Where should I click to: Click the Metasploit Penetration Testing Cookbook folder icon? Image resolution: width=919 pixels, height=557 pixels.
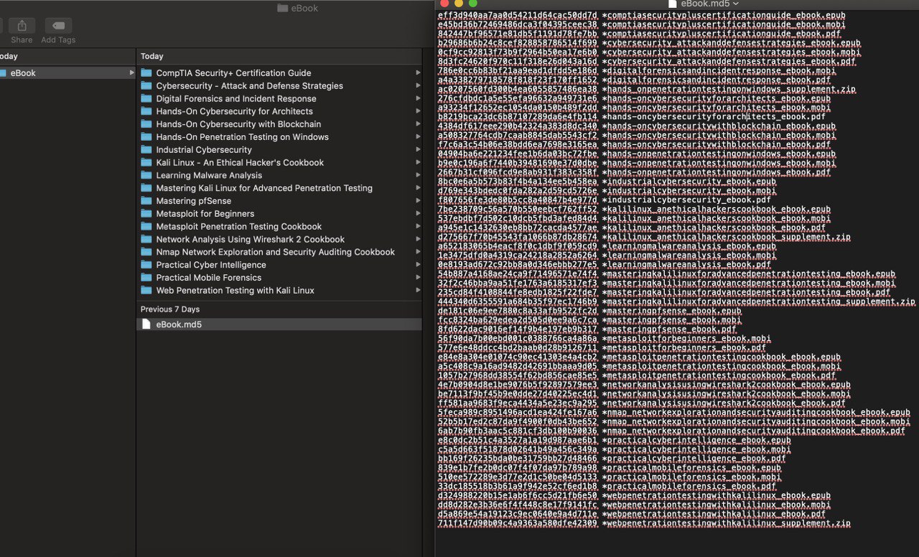point(146,227)
